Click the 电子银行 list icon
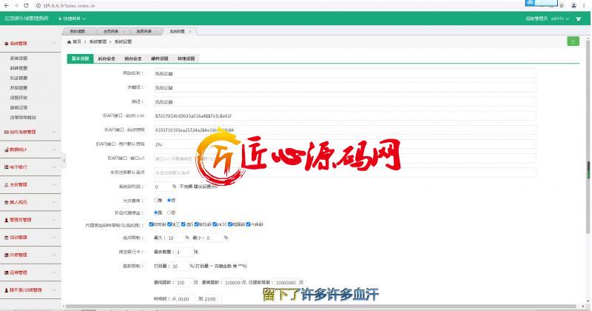592x311 pixels. click(x=7, y=167)
